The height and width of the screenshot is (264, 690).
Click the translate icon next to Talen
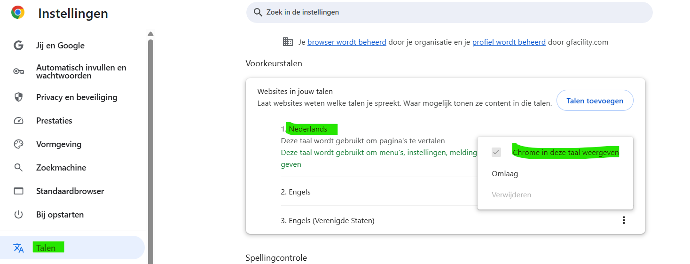(x=18, y=248)
